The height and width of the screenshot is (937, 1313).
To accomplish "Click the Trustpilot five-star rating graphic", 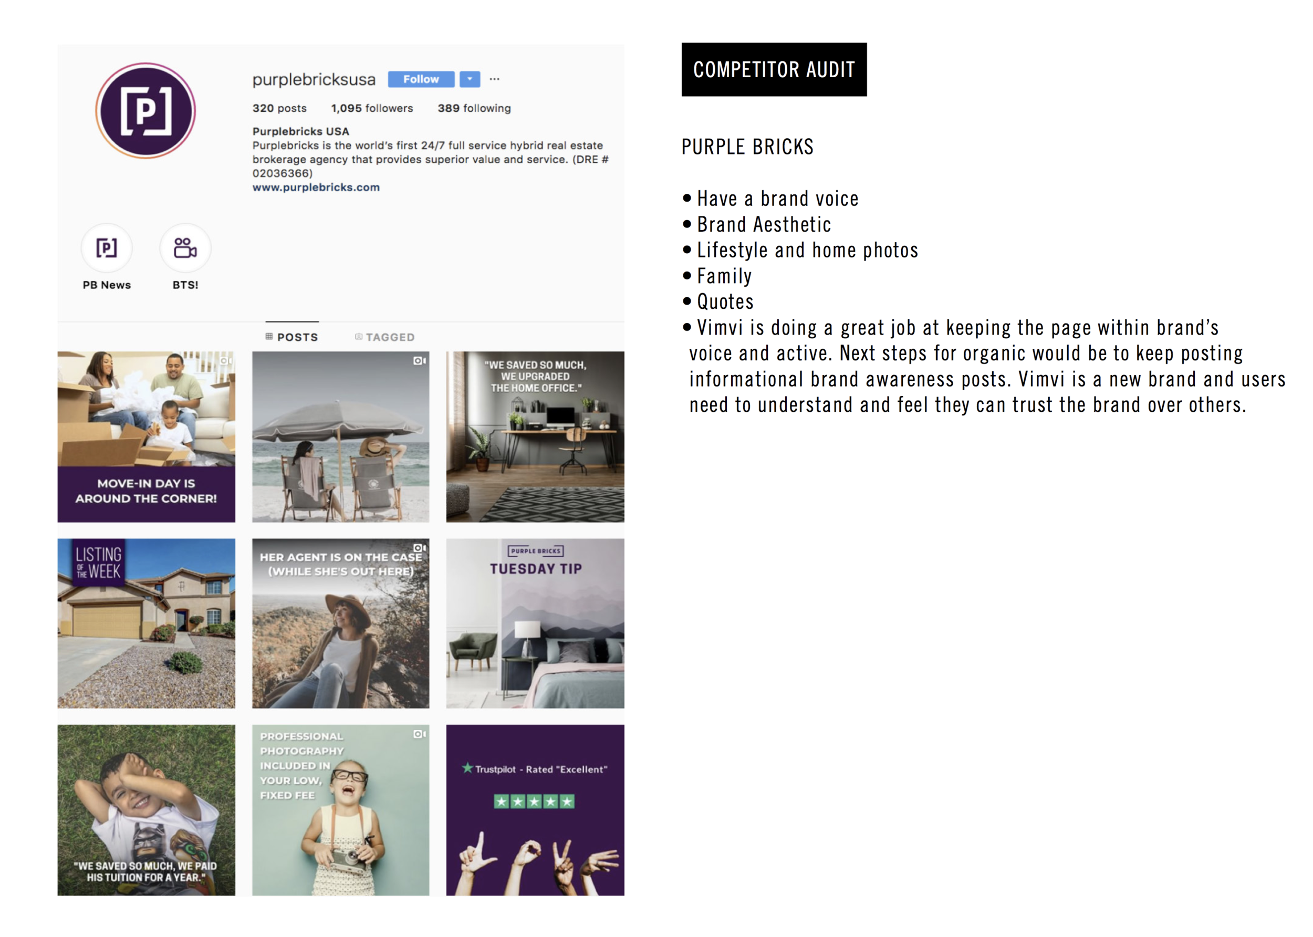I will (x=534, y=801).
